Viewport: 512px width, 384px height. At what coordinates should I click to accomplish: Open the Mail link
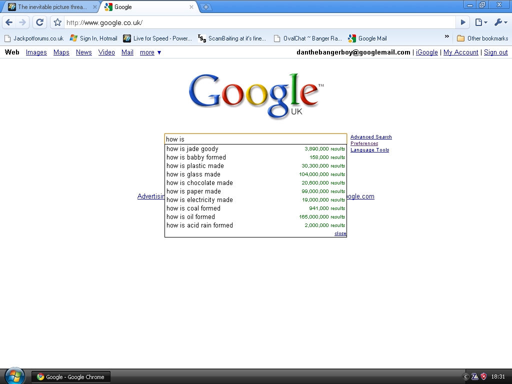click(x=127, y=52)
